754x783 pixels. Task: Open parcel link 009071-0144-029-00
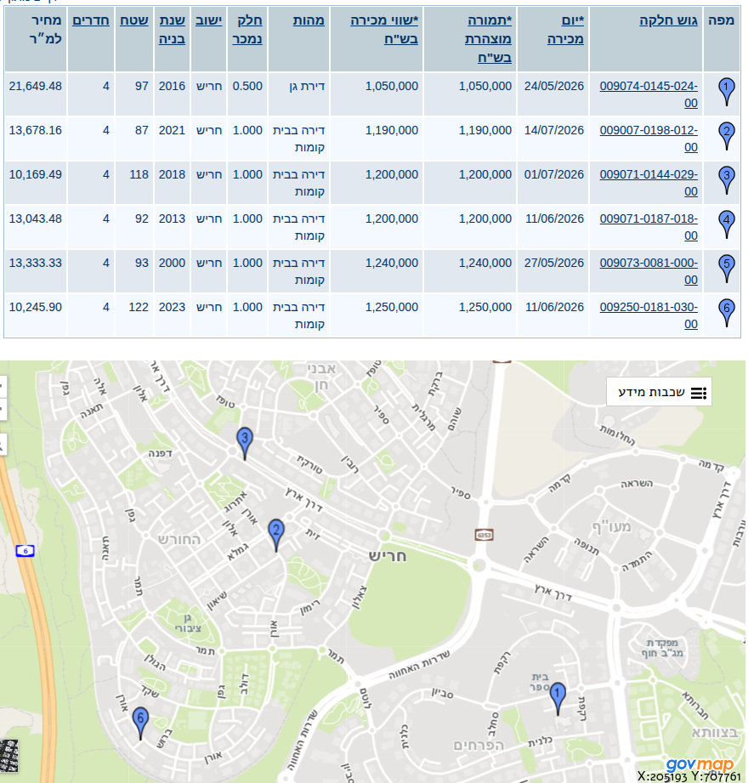click(x=649, y=183)
